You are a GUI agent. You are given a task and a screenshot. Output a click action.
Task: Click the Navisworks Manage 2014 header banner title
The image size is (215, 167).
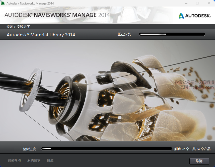[x=57, y=15]
